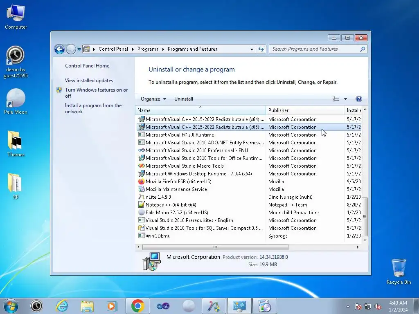
Task: Select Microsoft Visual F# 2.0 Runtime
Action: (249, 135)
